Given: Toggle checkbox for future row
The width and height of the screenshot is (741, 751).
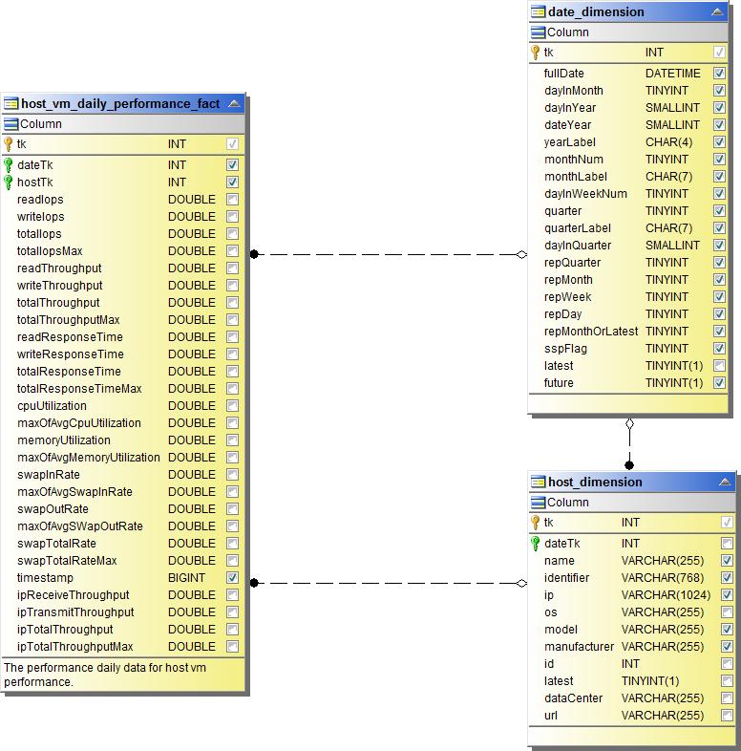Looking at the screenshot, I should tap(719, 383).
